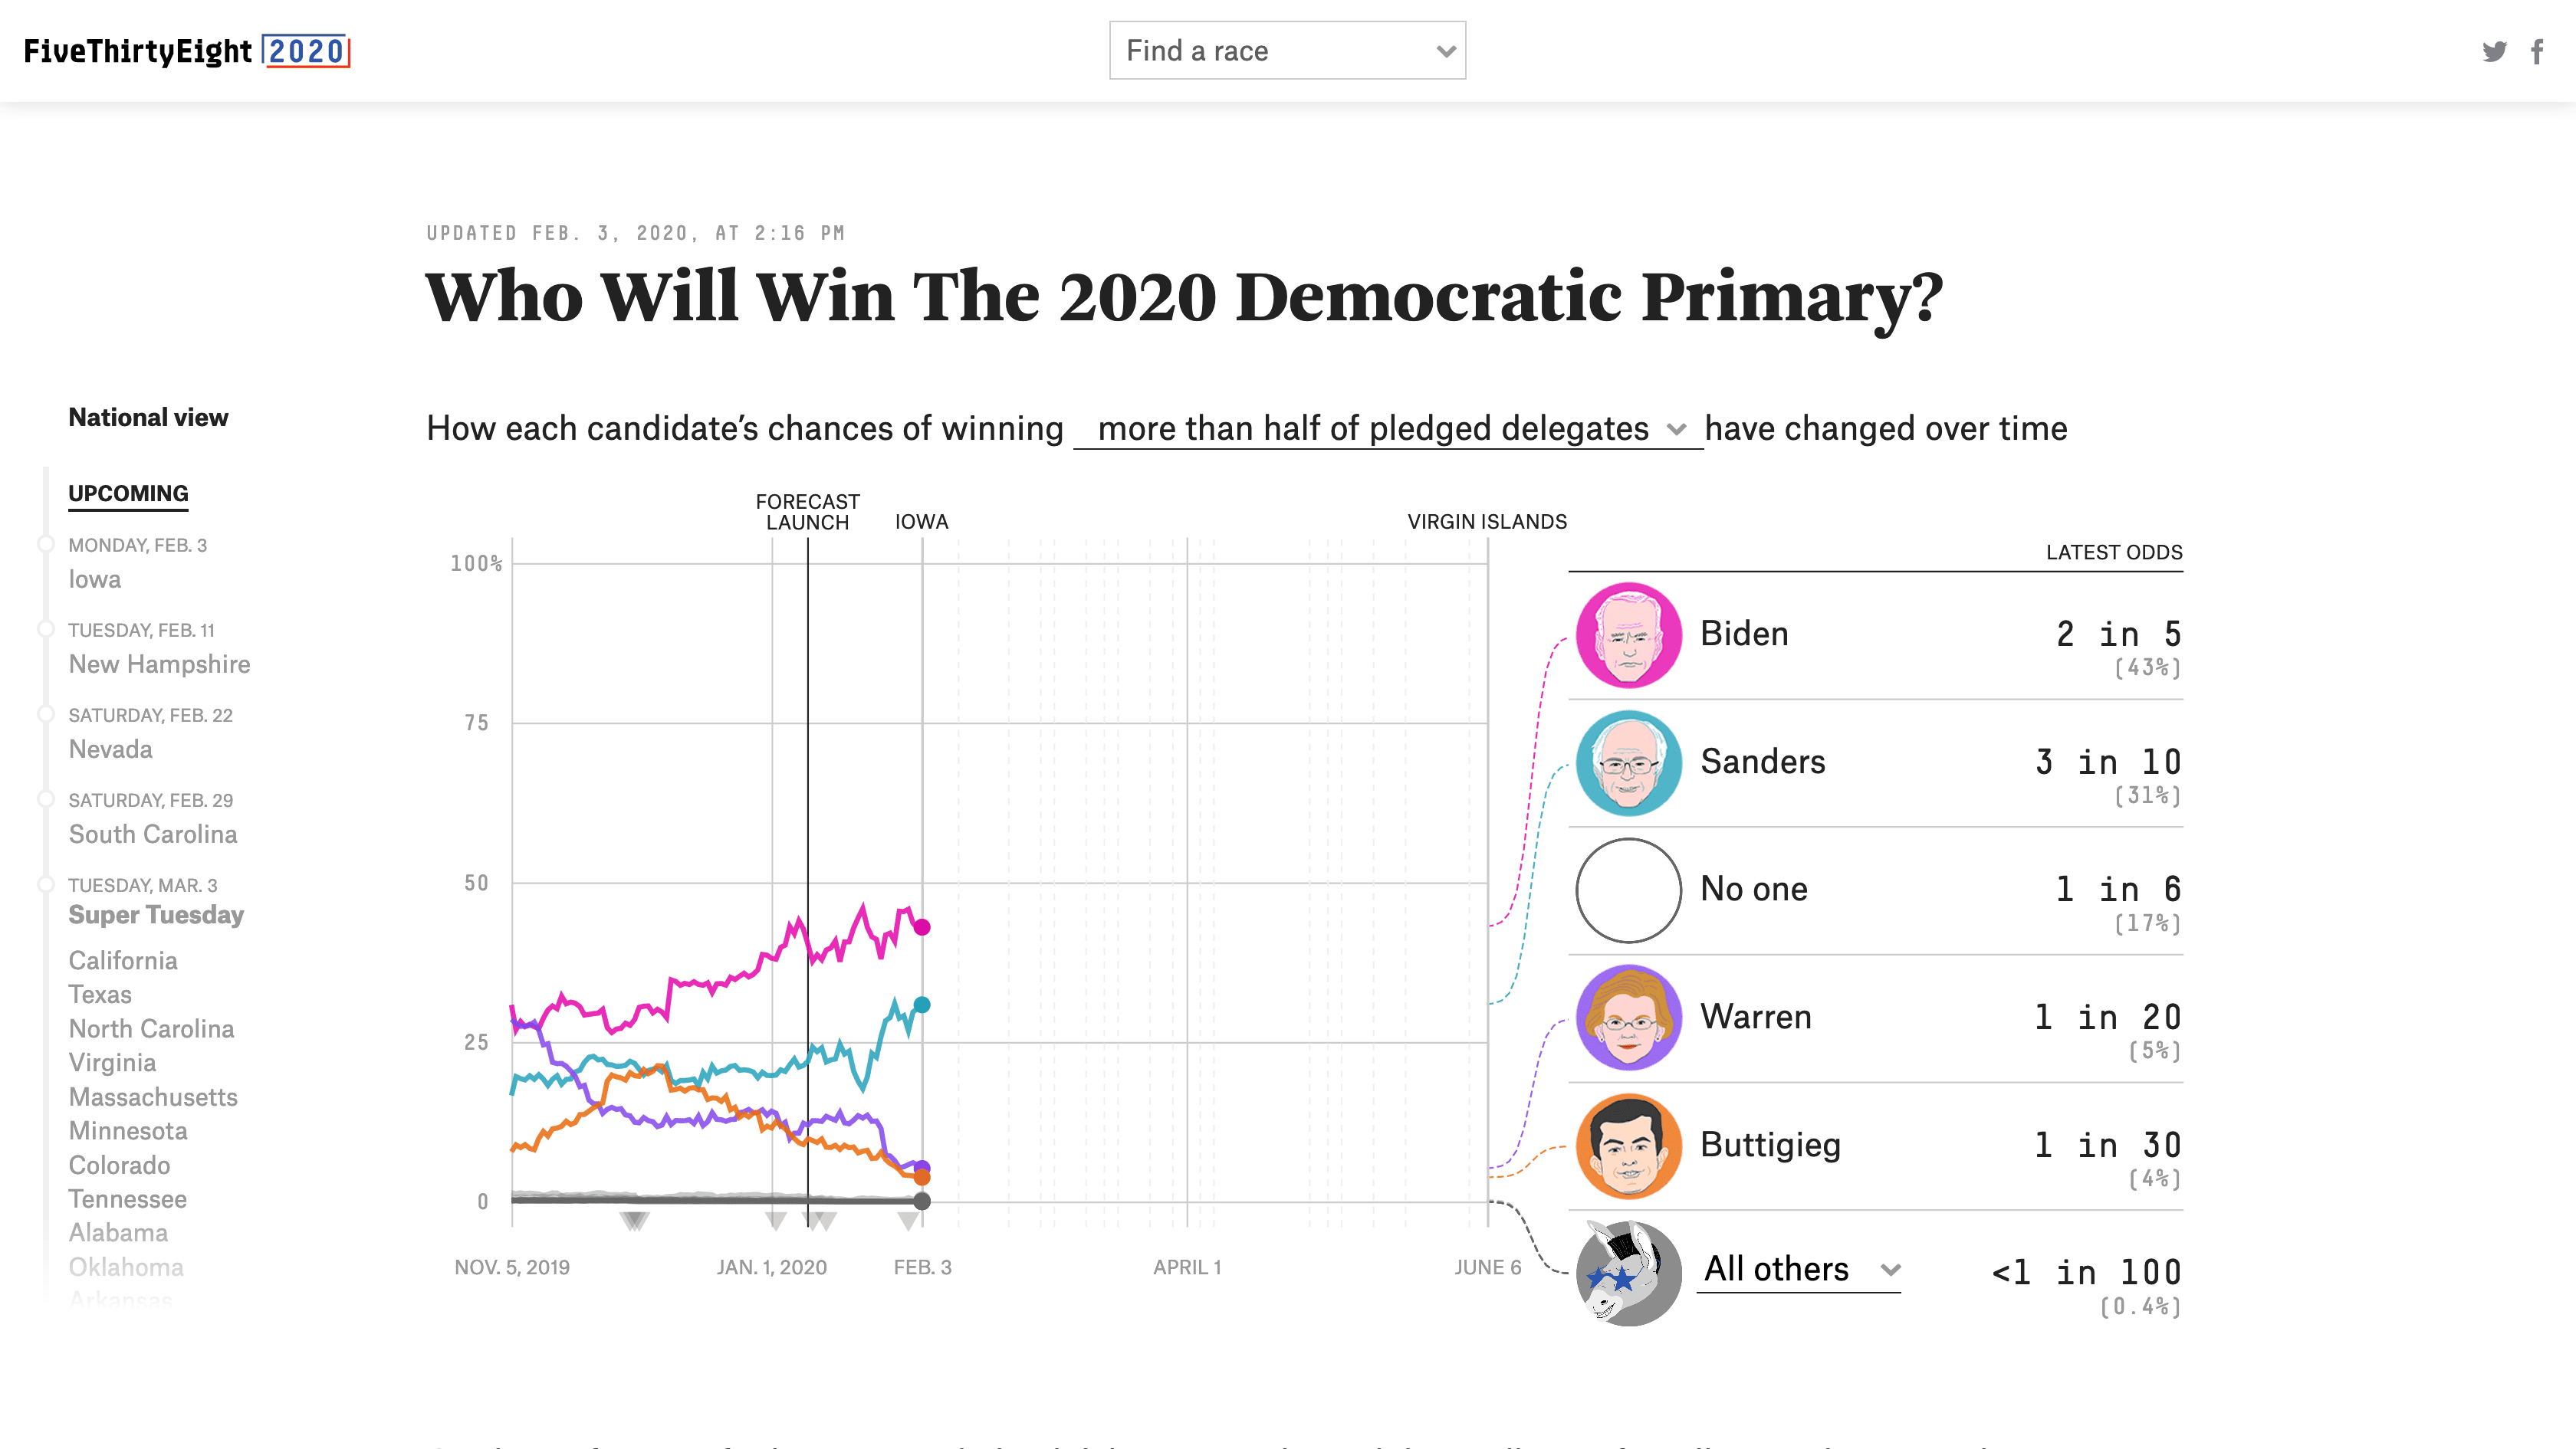Screen dimensions: 2576x1449
Task: Click the empty No one circle
Action: pos(1628,890)
